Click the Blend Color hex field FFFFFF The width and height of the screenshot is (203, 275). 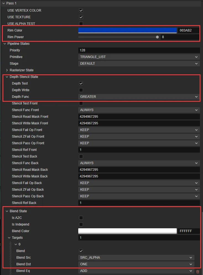[x=189, y=231]
